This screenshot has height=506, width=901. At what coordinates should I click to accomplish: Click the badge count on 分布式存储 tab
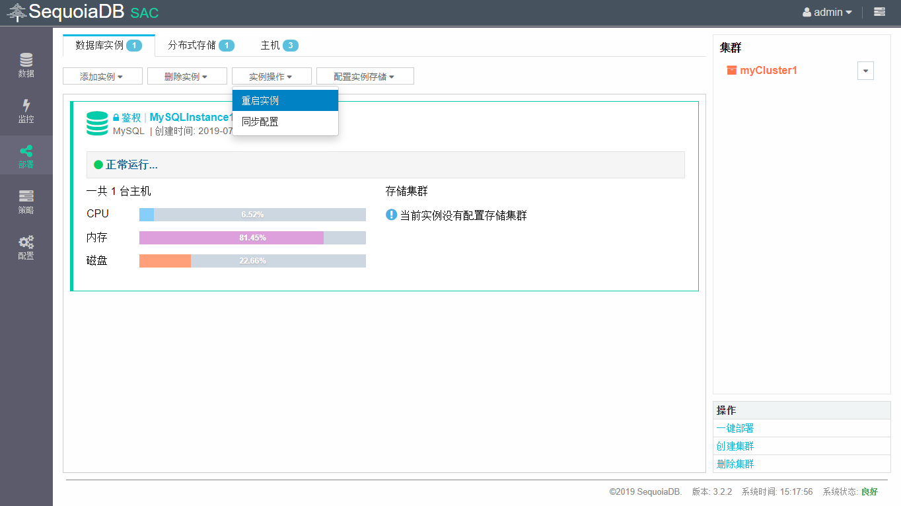tap(227, 46)
